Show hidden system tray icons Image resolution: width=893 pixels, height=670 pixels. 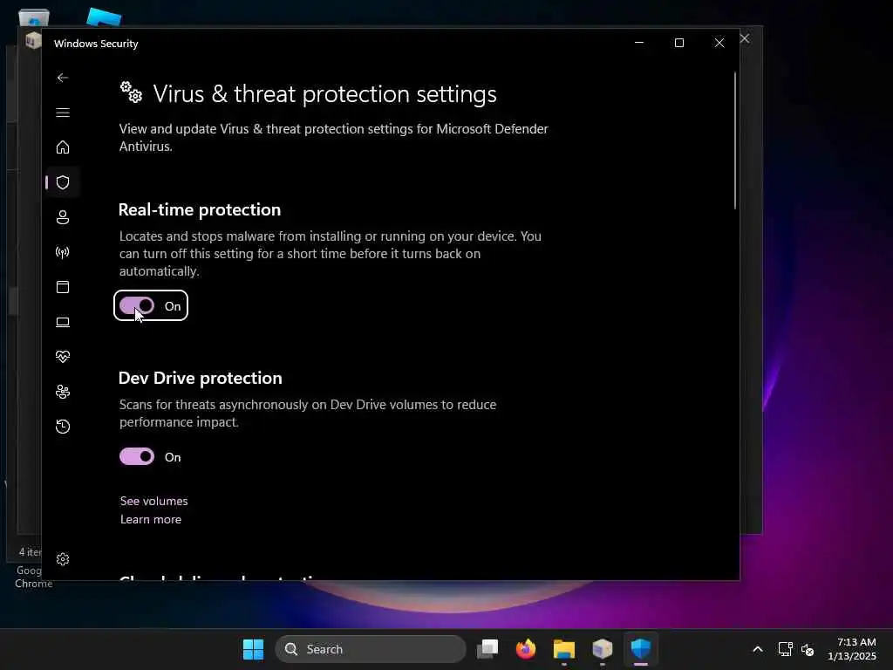[758, 649]
